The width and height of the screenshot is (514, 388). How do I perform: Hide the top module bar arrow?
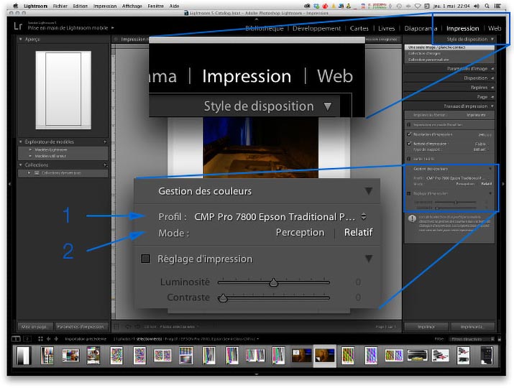click(257, 19)
